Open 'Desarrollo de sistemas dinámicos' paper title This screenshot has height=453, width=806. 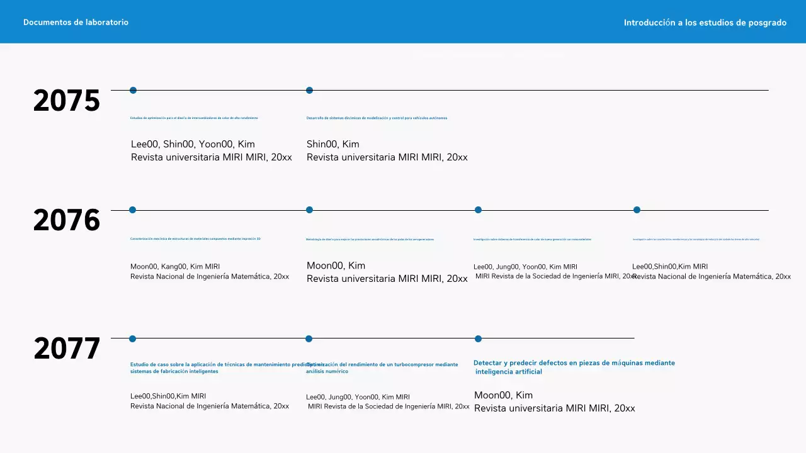pos(377,118)
